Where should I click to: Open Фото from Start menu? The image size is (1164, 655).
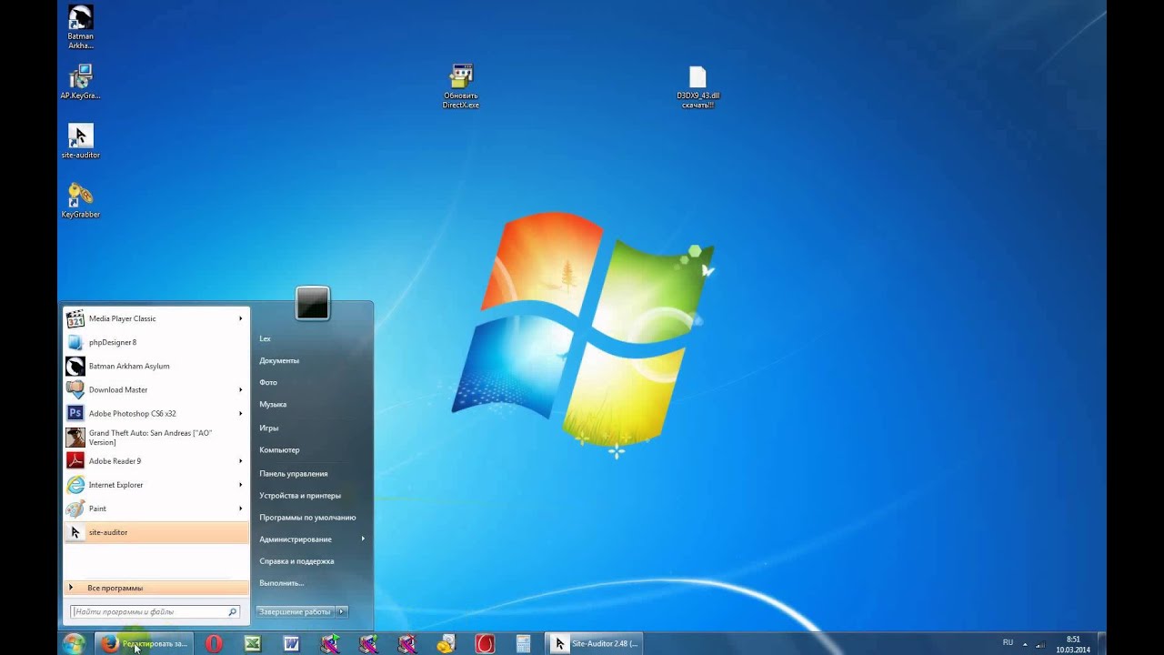point(268,382)
